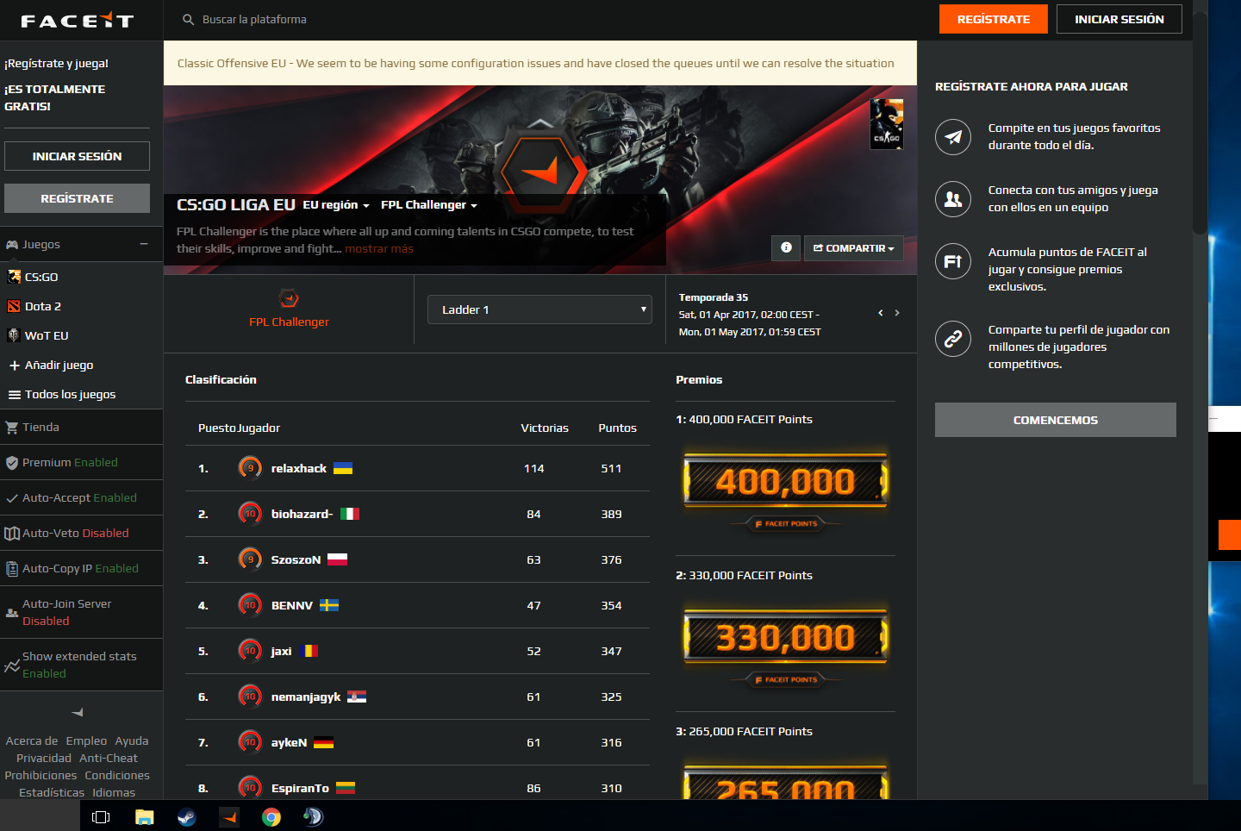This screenshot has height=831, width=1241.
Task: Open player aykeN's profile
Action: point(289,742)
